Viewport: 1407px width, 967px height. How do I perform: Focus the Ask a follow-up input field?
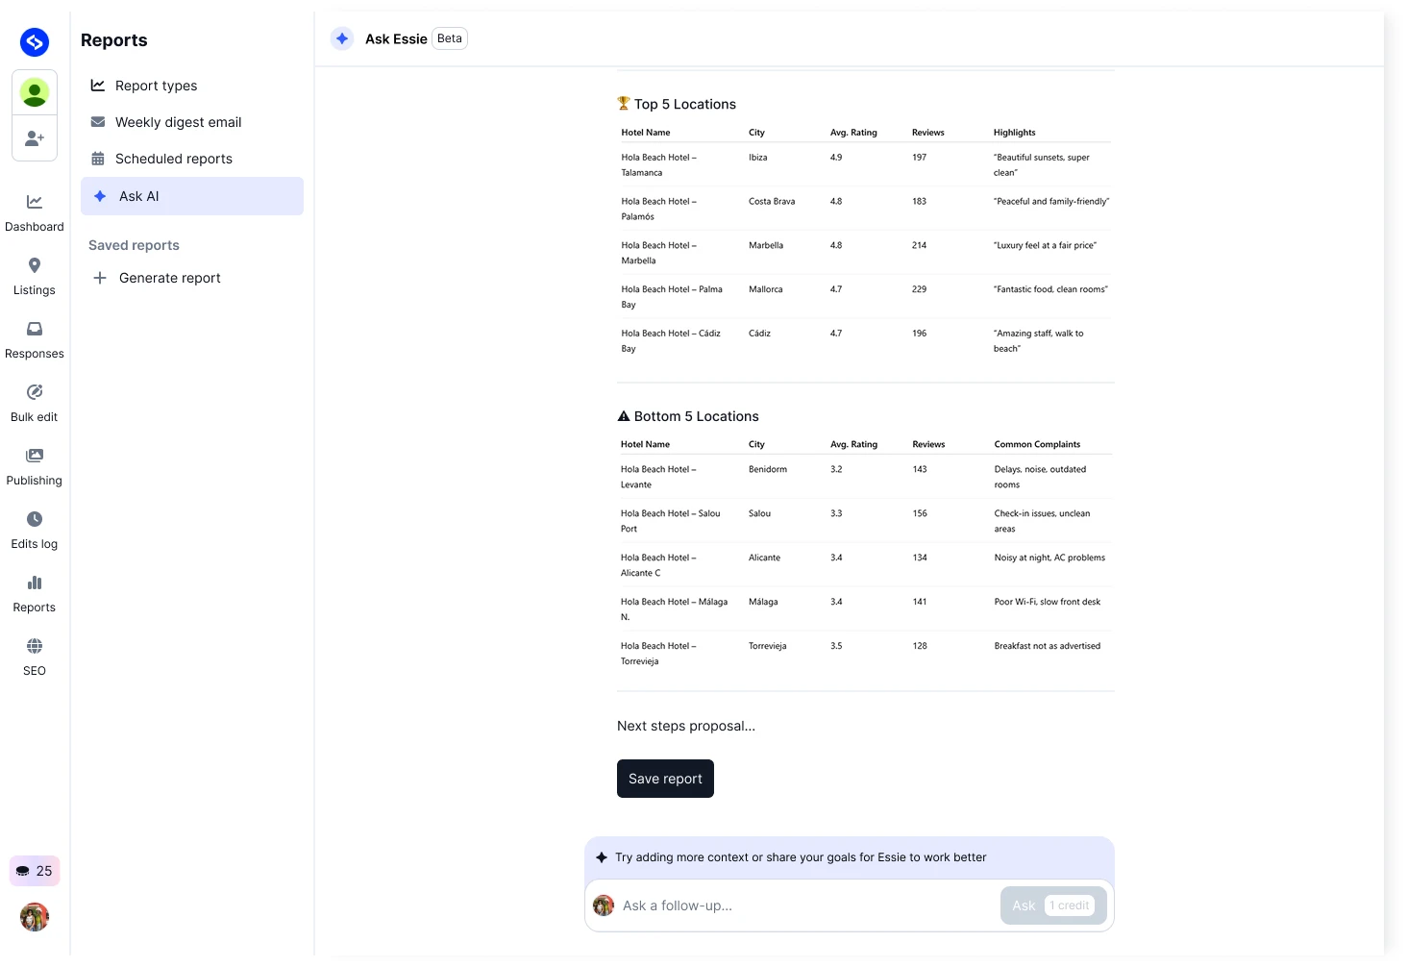point(807,905)
